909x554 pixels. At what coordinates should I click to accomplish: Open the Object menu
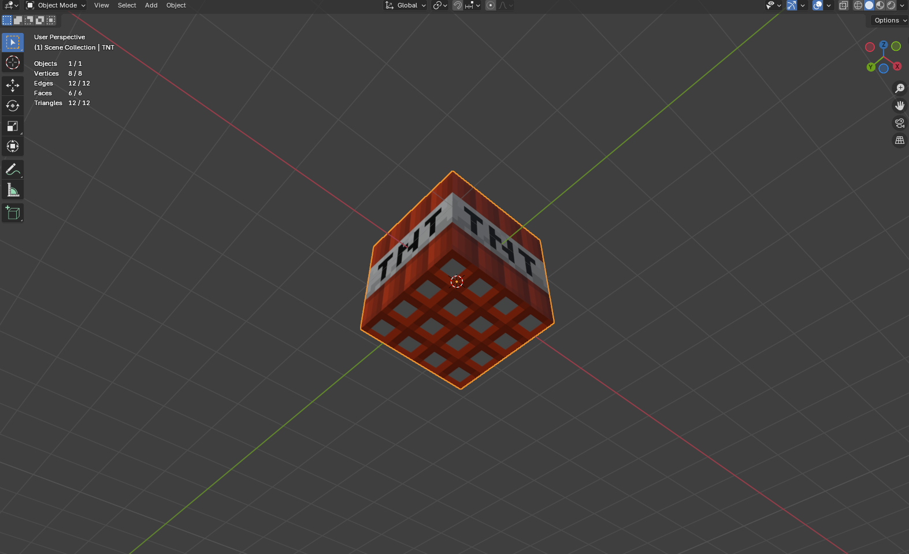click(x=176, y=5)
